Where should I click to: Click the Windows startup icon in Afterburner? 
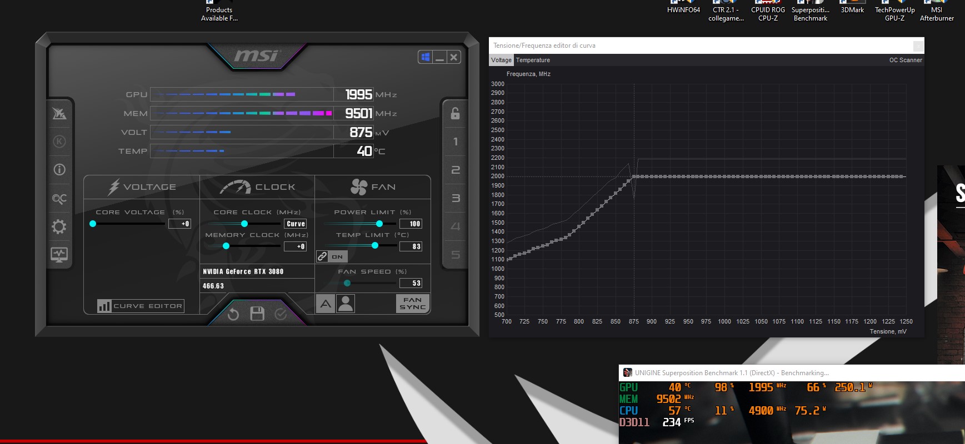pyautogui.click(x=426, y=57)
